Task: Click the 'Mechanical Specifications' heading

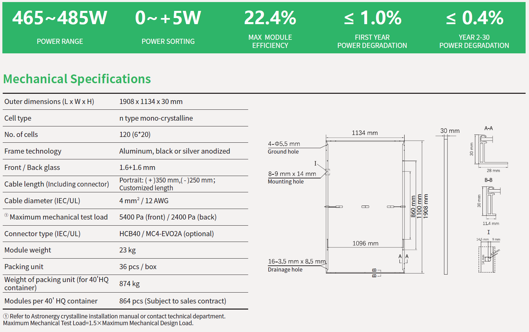Action: [77, 79]
